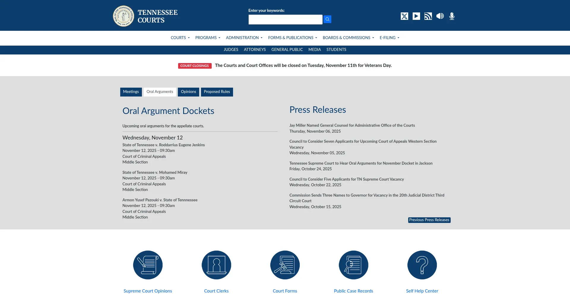The height and width of the screenshot is (294, 570).
Task: Click the magnifying glass search button
Action: [327, 19]
